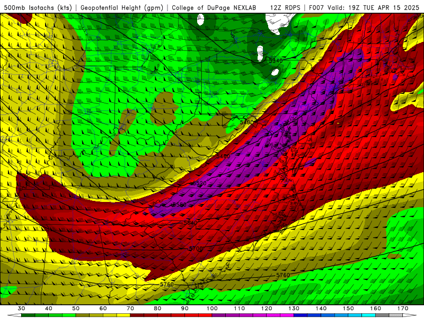424x318 pixels.
Task: Pick the 5520 height contour label
Action: point(199,183)
